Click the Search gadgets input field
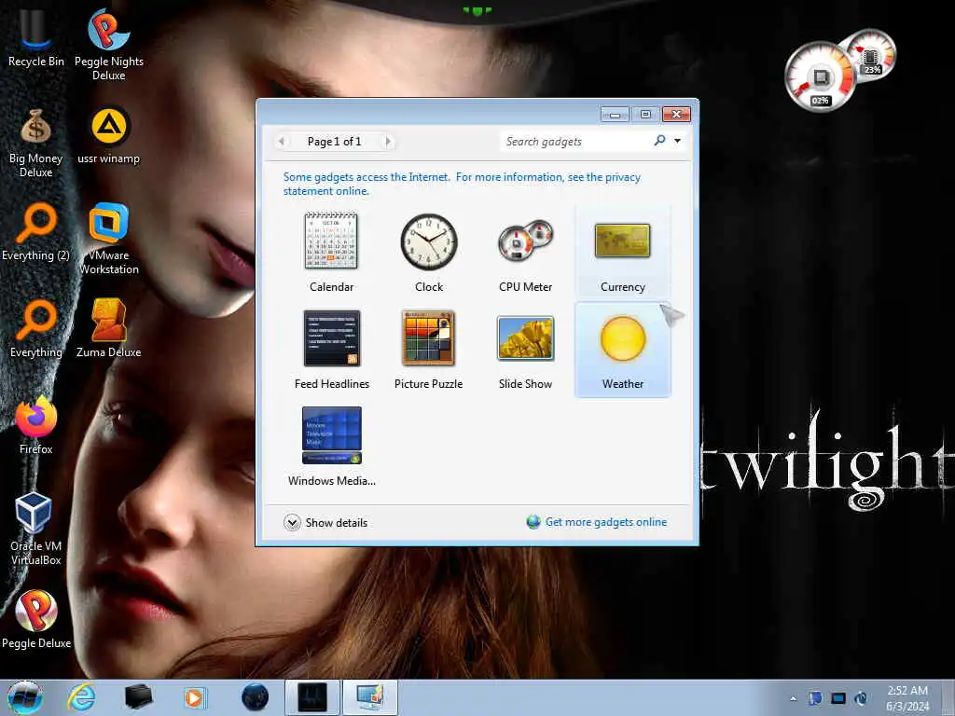955x716 pixels. click(x=575, y=142)
